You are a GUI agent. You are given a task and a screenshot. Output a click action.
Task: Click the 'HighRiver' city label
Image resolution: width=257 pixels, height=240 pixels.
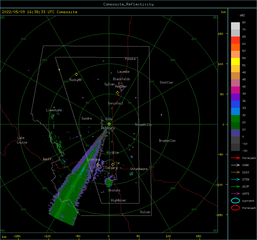(119, 200)
